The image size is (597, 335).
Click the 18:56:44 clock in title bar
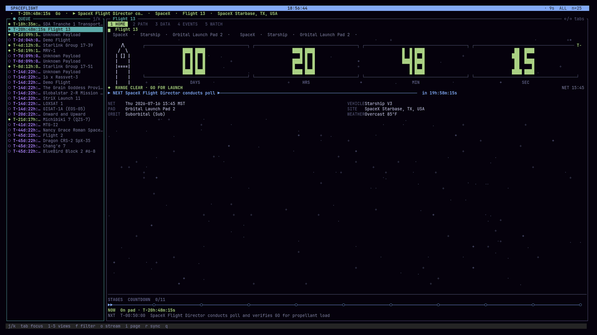coord(297,8)
